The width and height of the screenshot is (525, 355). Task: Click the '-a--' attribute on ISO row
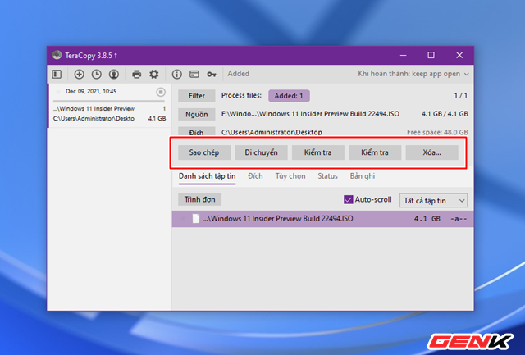pyautogui.click(x=459, y=219)
